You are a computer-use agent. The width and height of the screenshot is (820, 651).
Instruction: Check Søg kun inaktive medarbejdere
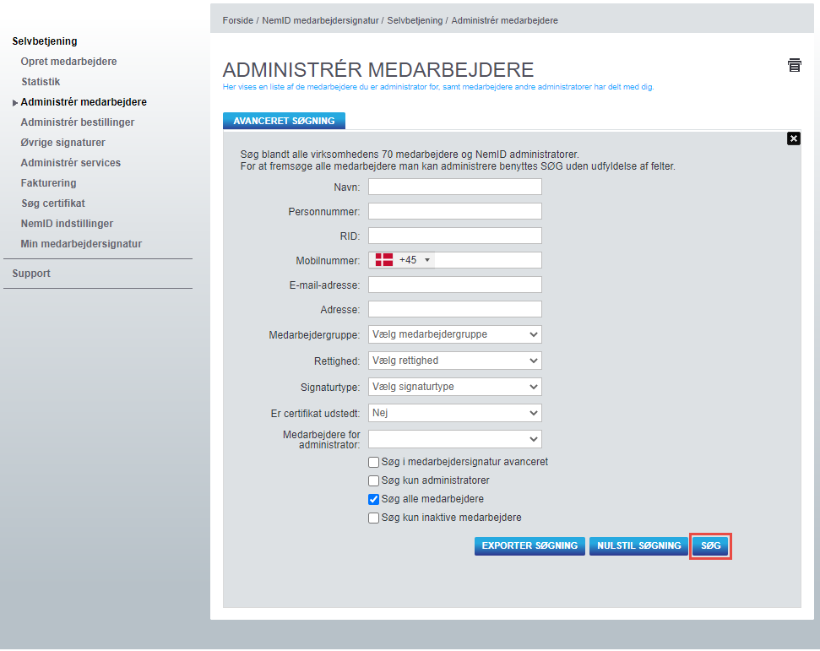coord(373,518)
